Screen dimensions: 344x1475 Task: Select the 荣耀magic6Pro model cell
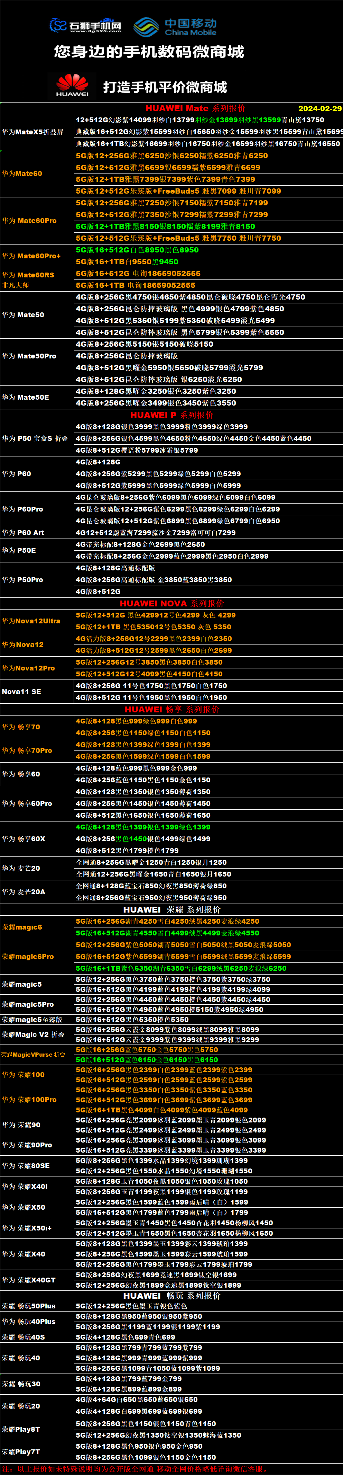(38, 956)
